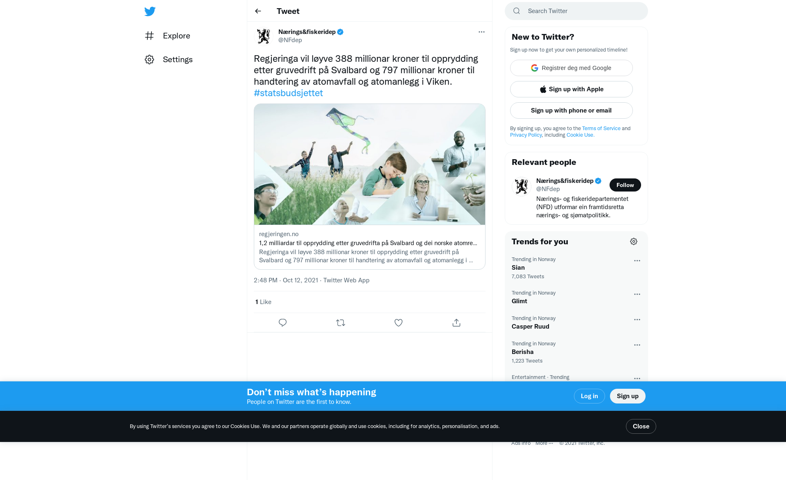786x480 pixels.
Task: Go back using the arrow icon
Action: coord(258,11)
